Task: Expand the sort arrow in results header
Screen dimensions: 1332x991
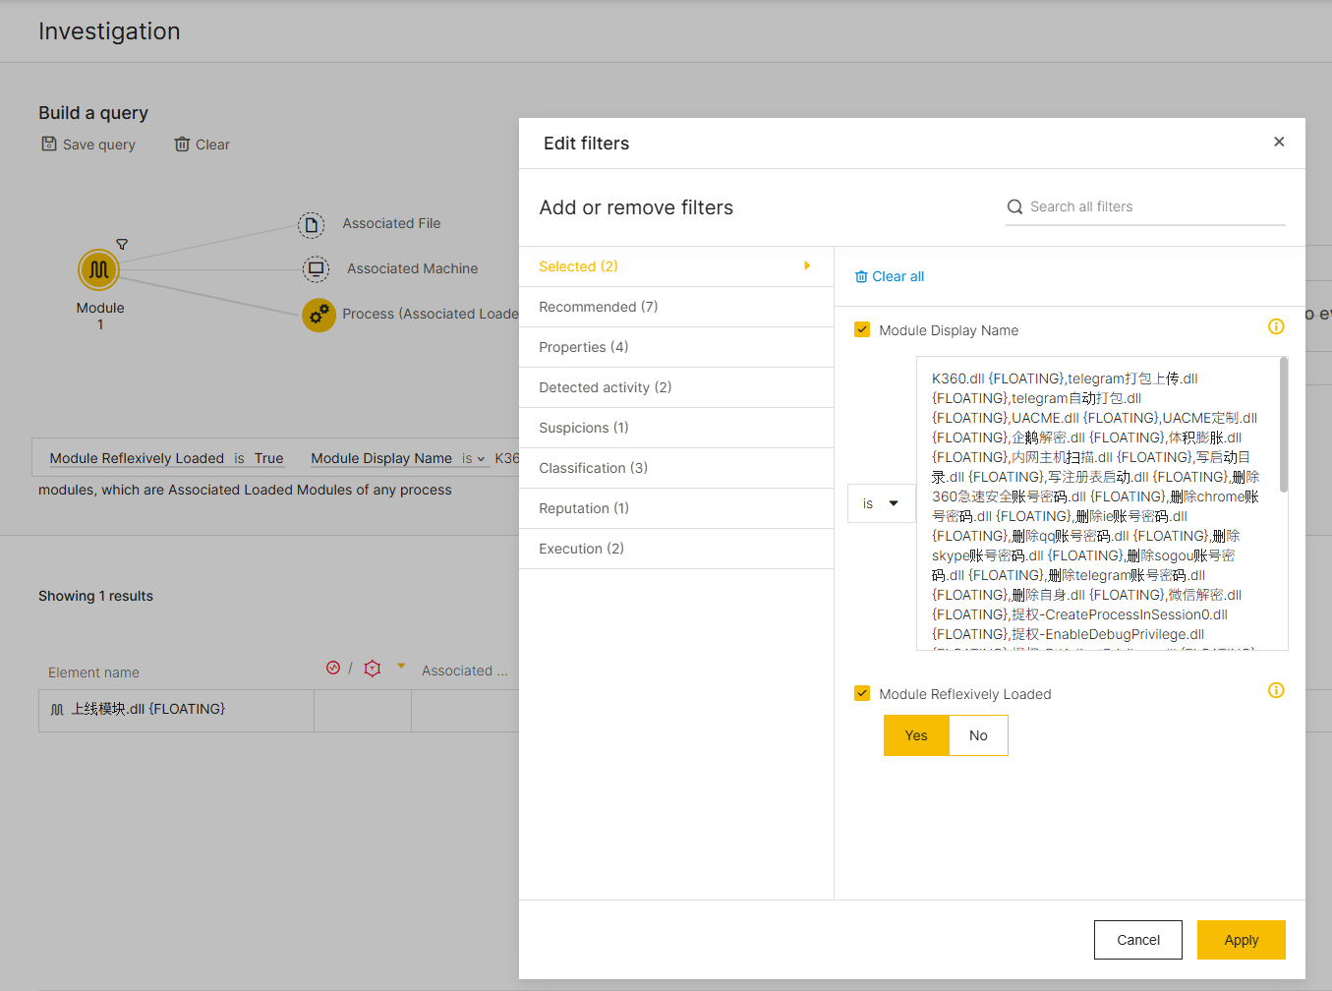Action: pos(401,667)
